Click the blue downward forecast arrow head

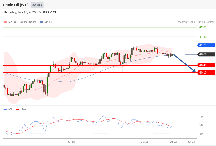click(194, 71)
